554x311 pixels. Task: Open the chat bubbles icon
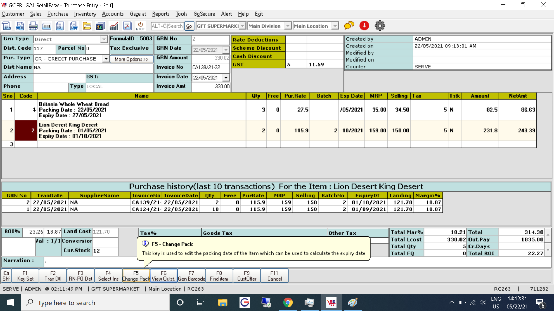[x=349, y=26]
